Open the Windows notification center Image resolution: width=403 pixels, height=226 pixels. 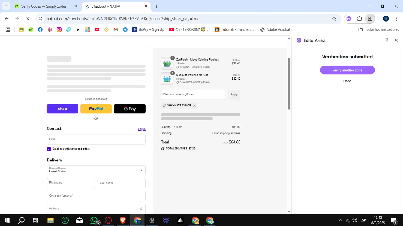point(394,220)
